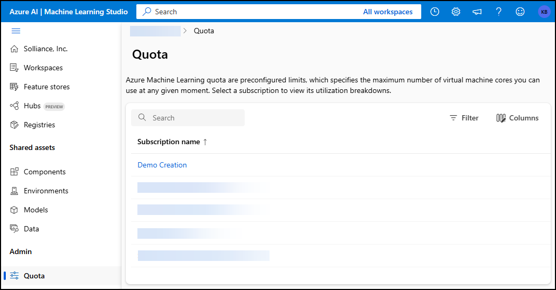
Task: Open settings gear icon
Action: (456, 12)
